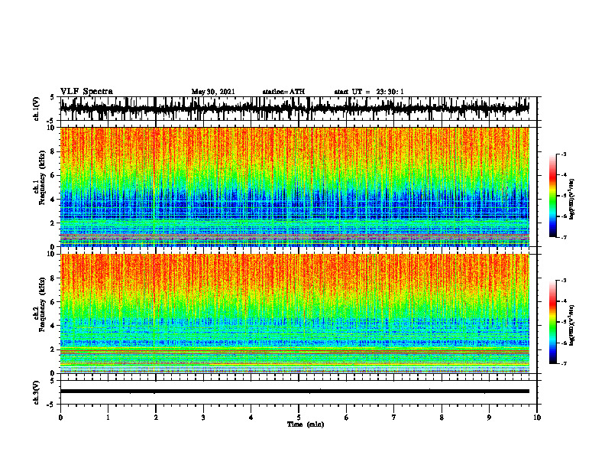
Task: Select the flat ch.3 voltage trace bar
Action: coord(295,392)
